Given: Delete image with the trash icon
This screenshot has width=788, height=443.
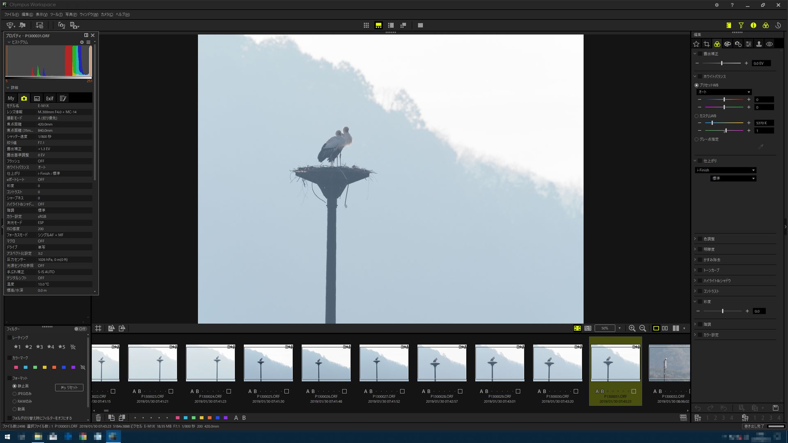Looking at the screenshot, I should pyautogui.click(x=98, y=418).
